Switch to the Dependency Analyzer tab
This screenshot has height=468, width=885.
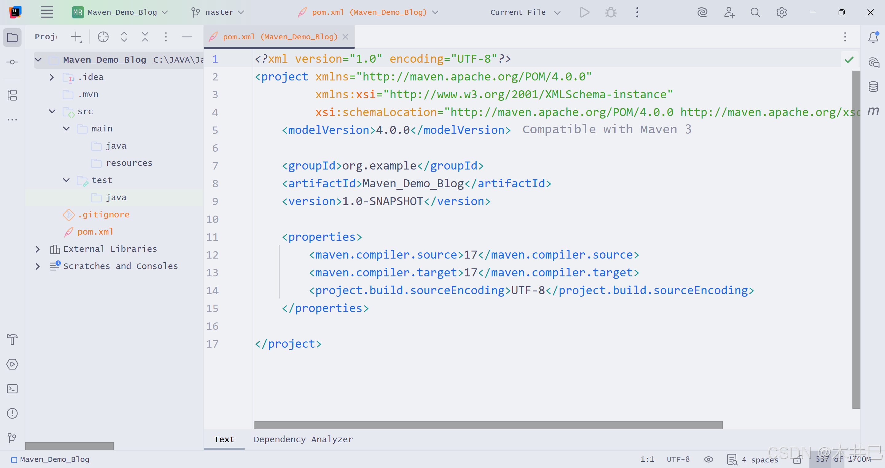pos(303,439)
